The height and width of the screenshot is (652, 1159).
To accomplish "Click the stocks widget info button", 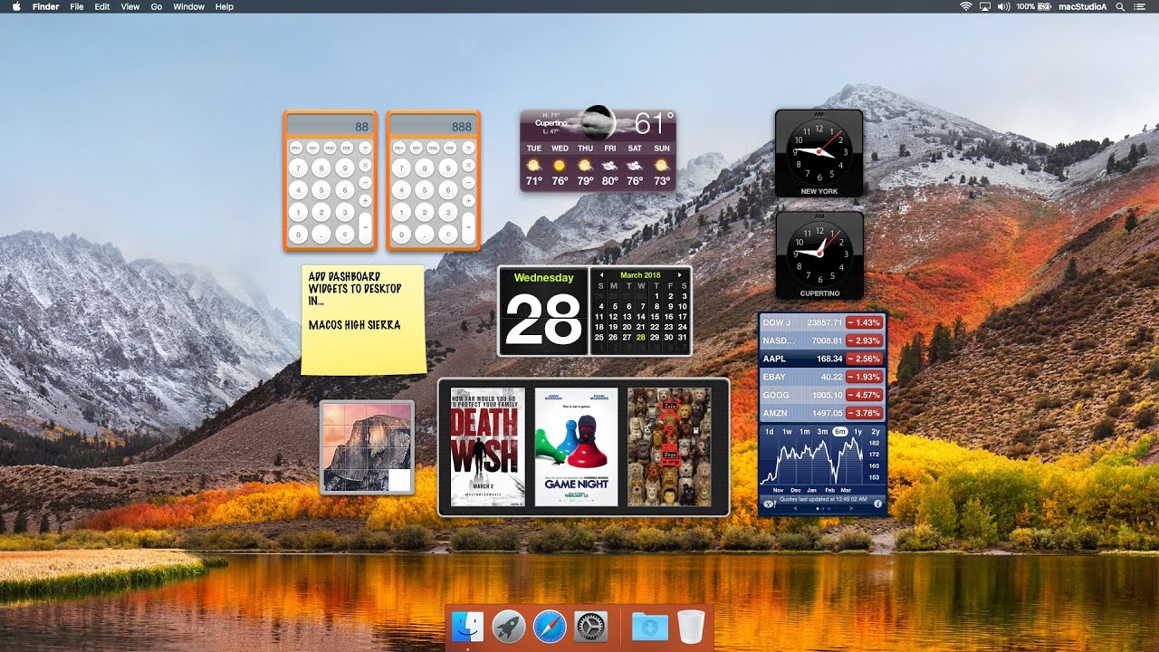I will [877, 503].
